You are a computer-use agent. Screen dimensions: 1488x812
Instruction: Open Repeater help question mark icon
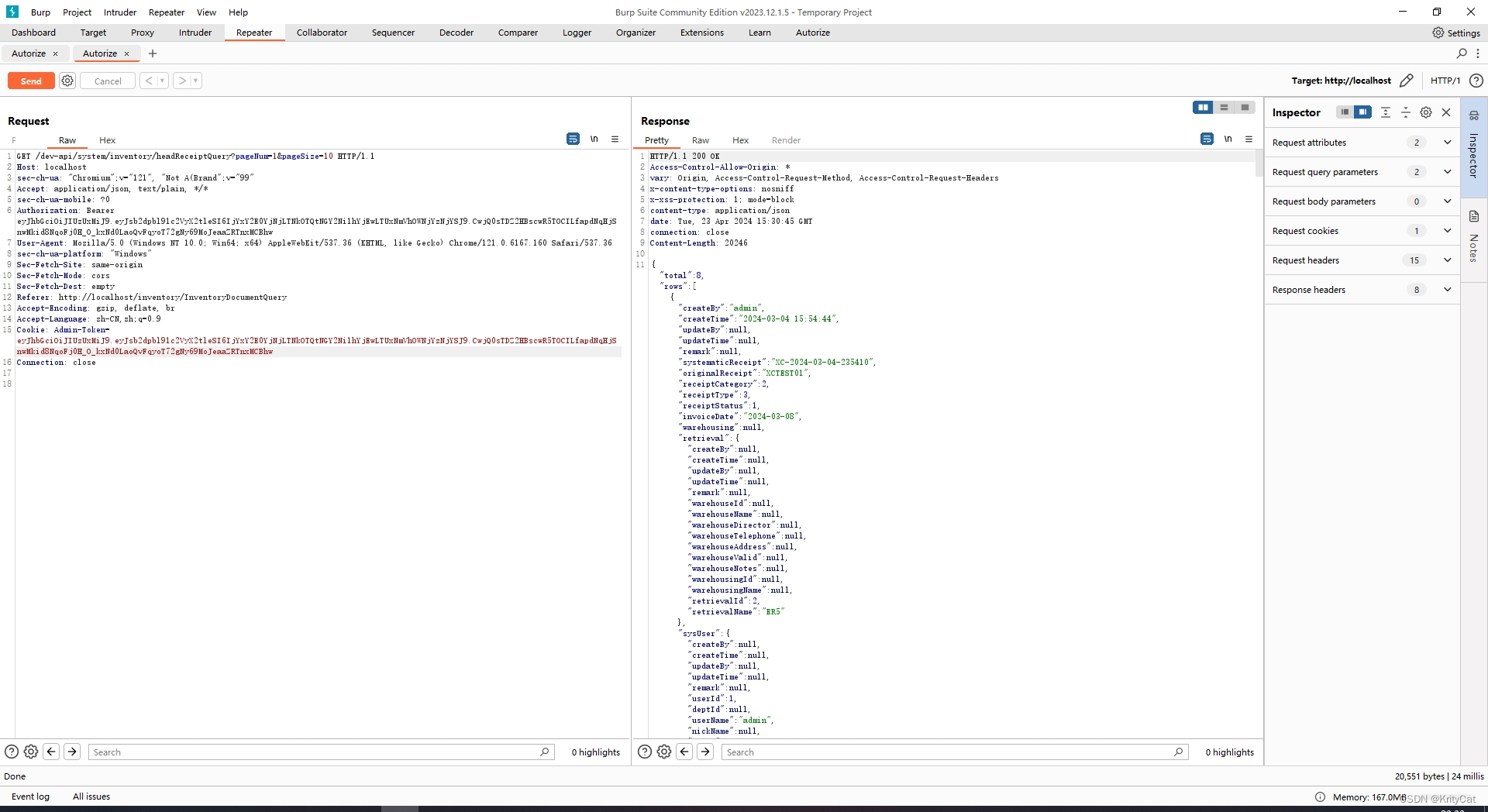tap(1476, 81)
